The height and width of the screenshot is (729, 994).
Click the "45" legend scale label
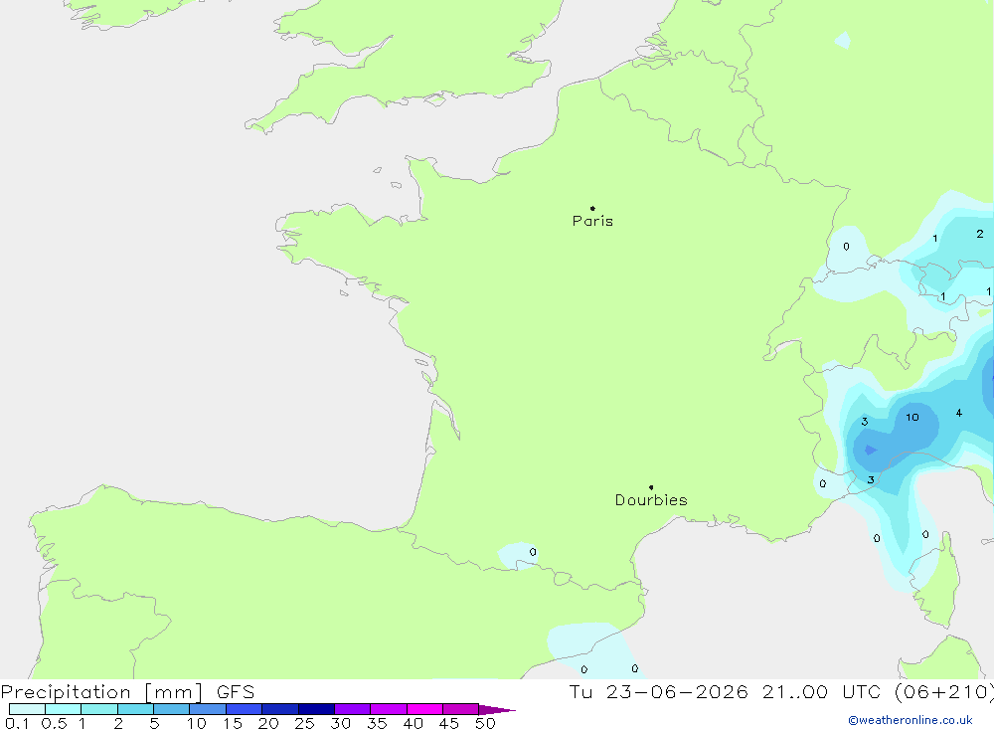pos(449,723)
